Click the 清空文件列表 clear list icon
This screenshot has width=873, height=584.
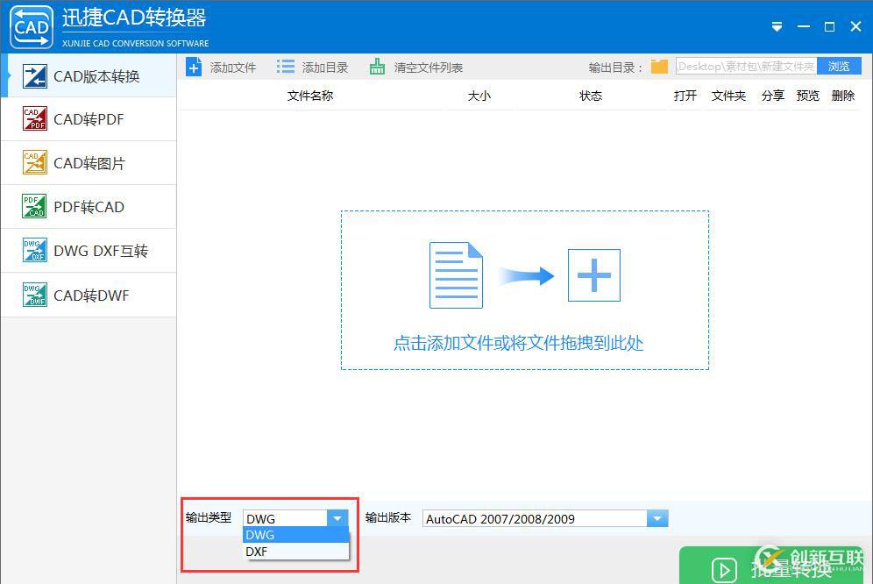pos(377,66)
